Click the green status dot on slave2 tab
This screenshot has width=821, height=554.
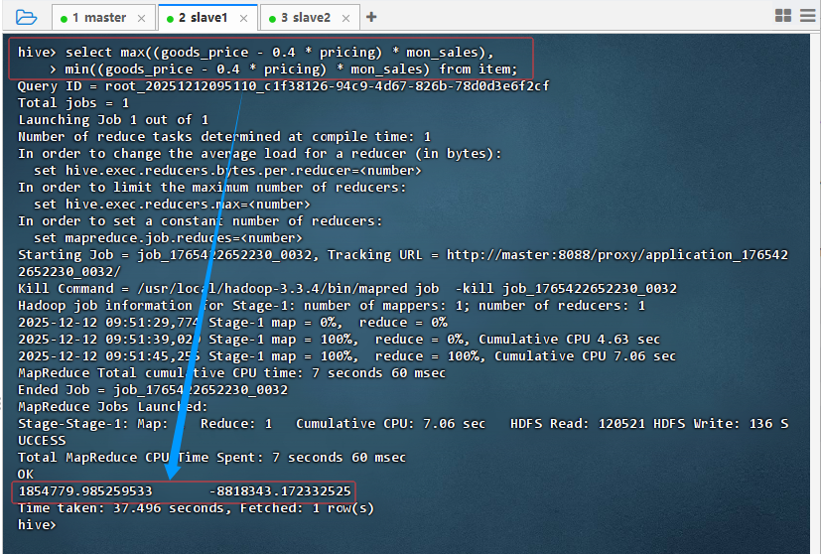coord(272,19)
